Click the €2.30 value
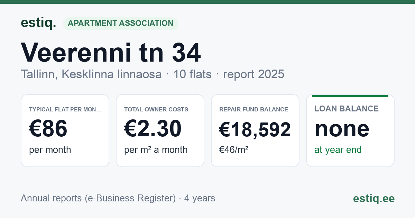This screenshot has height=218, width=415. click(x=153, y=129)
